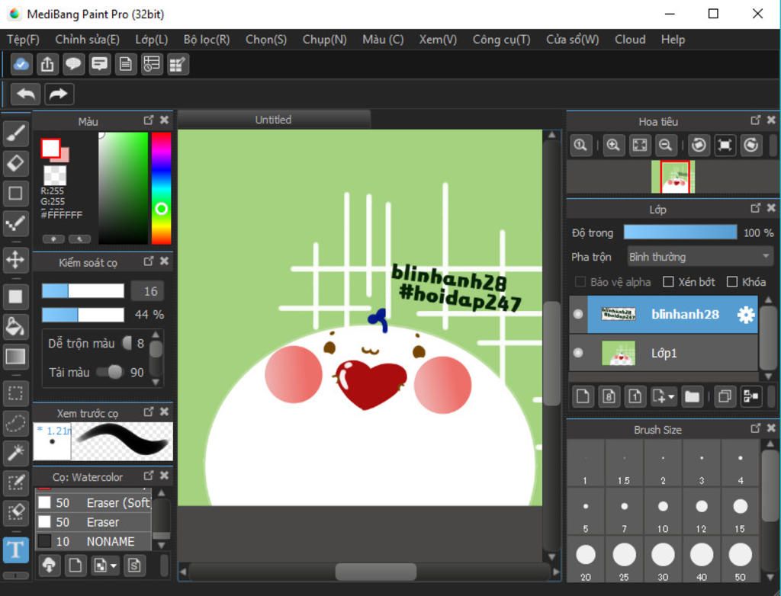
Task: Toggle the transparent color swatch
Action: pos(55,175)
